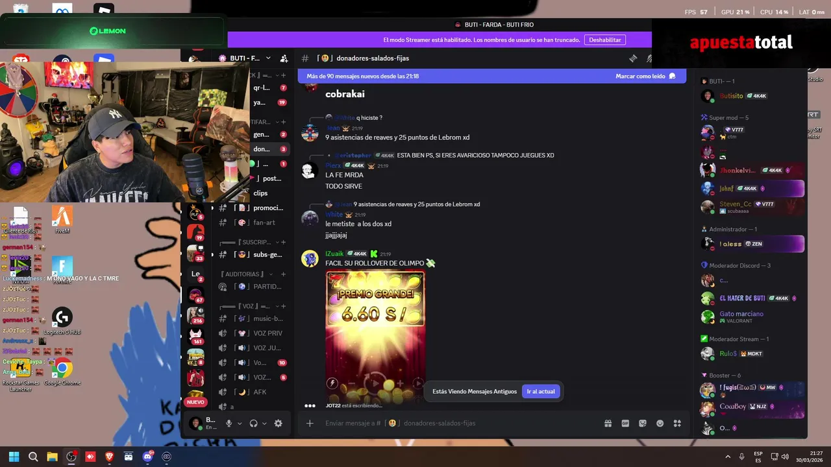Open File Explorer from taskbar
This screenshot has width=831, height=467.
[x=52, y=457]
